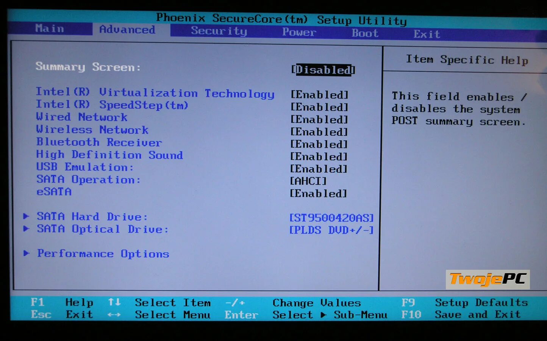
Task: Select Wired Network label
Action: coord(81,117)
